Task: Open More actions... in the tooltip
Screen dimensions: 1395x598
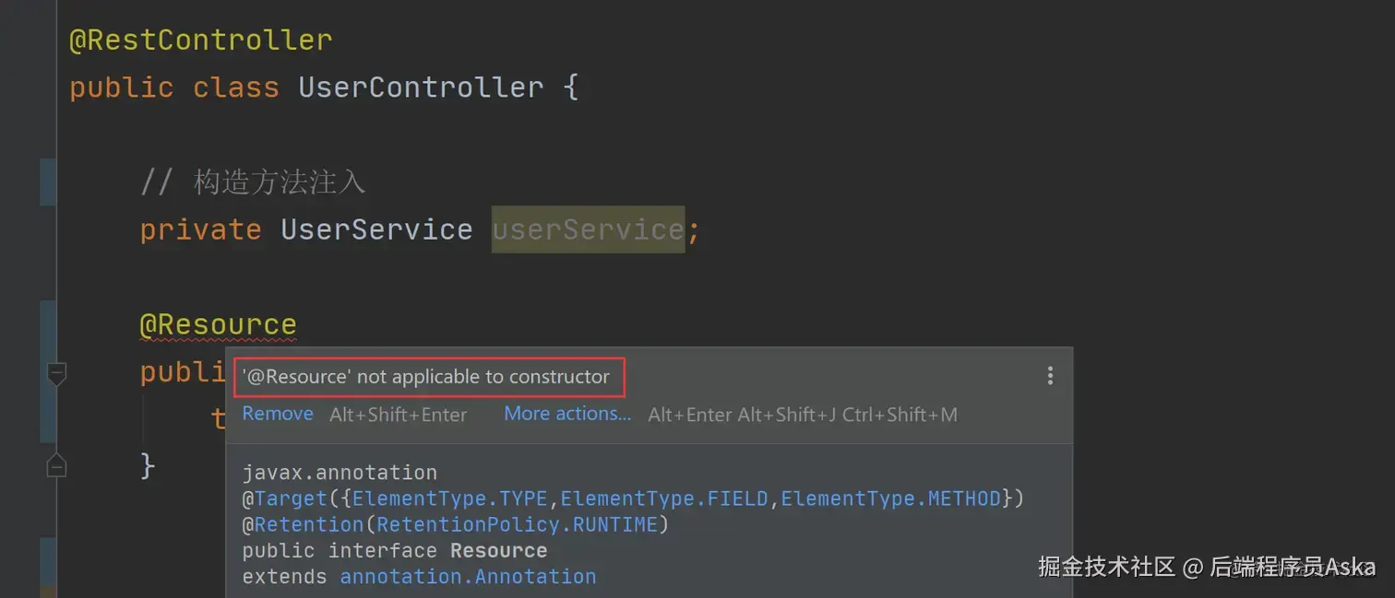Action: click(567, 414)
